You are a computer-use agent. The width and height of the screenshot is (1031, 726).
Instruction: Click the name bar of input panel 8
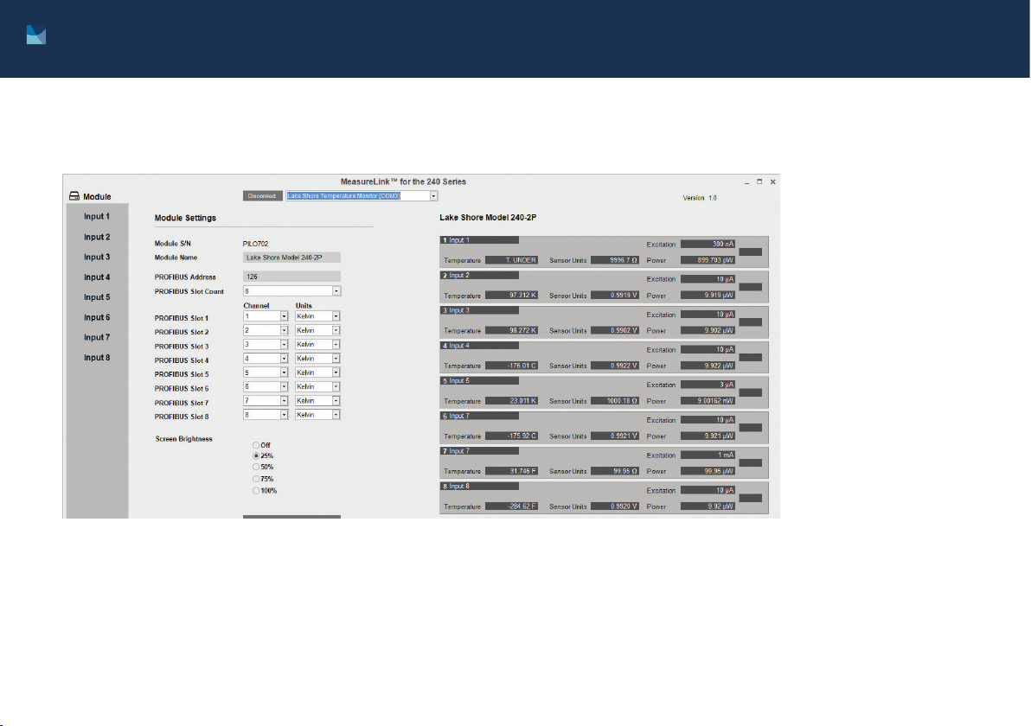(479, 487)
